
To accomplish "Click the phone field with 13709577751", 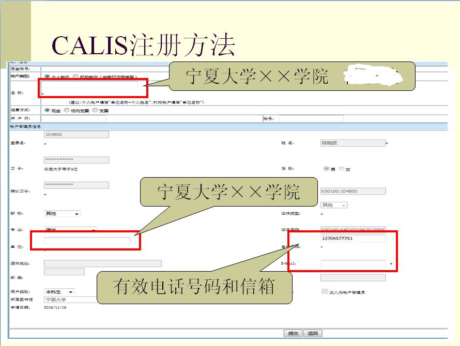I will coord(353,239).
